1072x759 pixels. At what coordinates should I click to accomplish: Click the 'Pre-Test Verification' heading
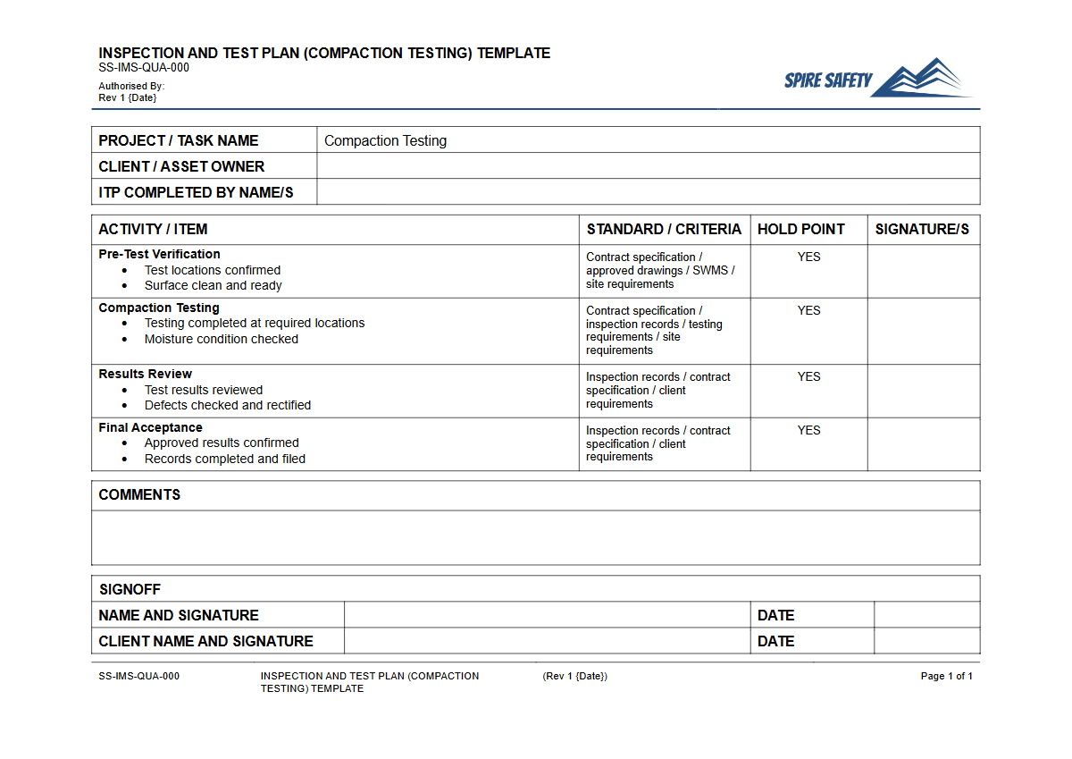coord(159,254)
